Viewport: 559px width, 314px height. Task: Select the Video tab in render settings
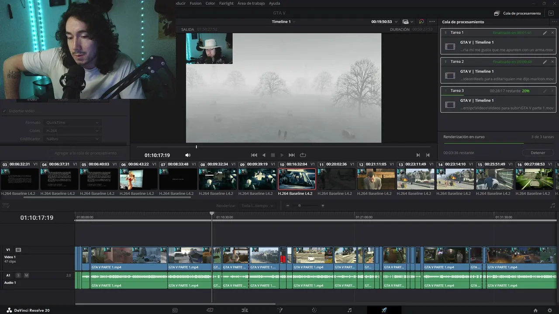32,99
